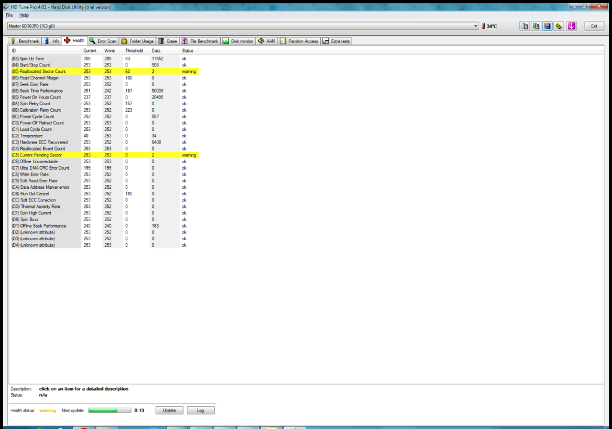Click the red thermometer temperature icon
Viewport: 612px width, 429px height.
pos(483,26)
